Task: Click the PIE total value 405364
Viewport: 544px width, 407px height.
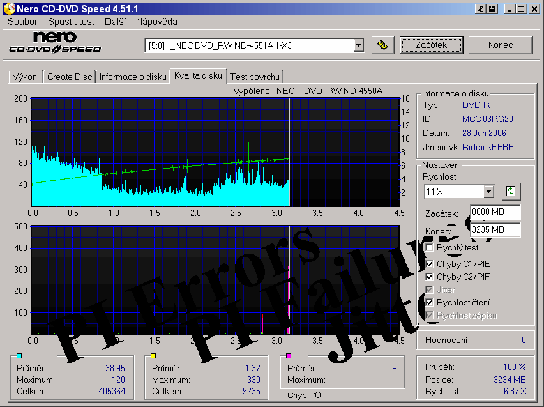Action: [112, 392]
